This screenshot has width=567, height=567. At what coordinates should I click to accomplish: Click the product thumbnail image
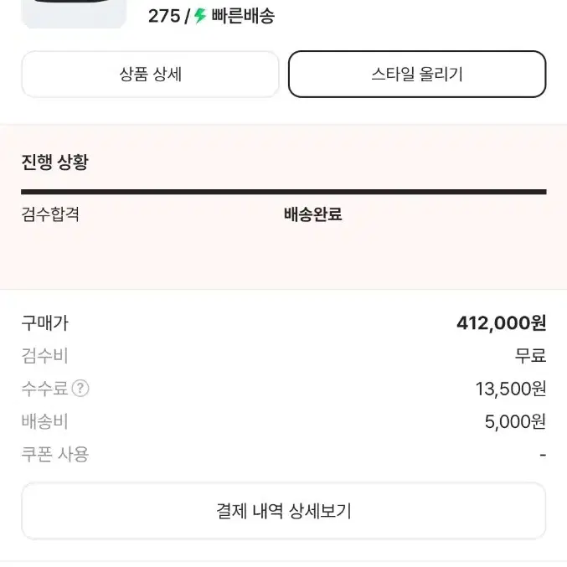(x=74, y=13)
